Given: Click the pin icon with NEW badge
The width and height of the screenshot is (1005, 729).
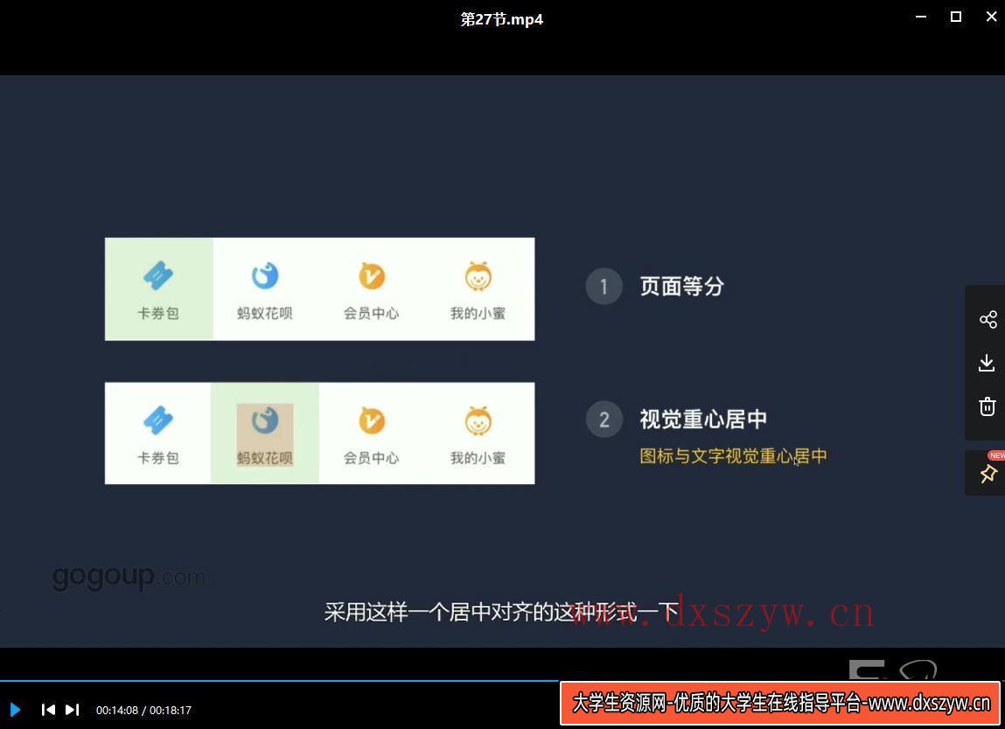Looking at the screenshot, I should point(988,474).
